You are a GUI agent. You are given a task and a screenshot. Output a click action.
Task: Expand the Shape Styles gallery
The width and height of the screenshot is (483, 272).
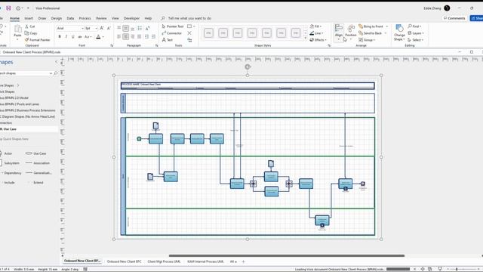tap(306, 39)
